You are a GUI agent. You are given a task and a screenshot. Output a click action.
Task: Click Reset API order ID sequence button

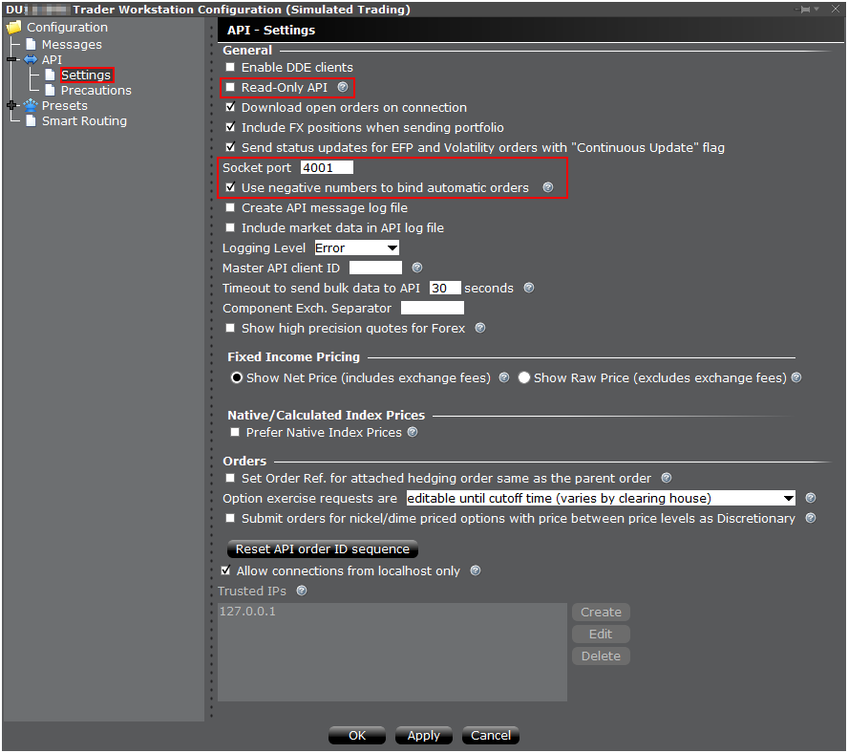click(322, 549)
